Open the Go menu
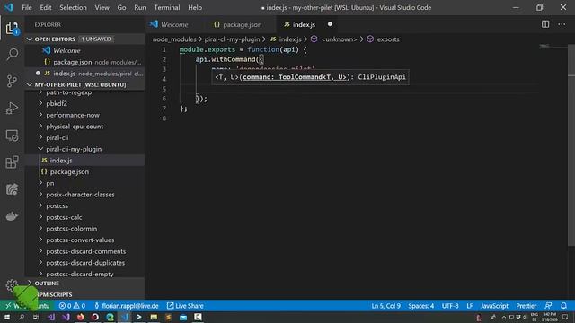 122,7
